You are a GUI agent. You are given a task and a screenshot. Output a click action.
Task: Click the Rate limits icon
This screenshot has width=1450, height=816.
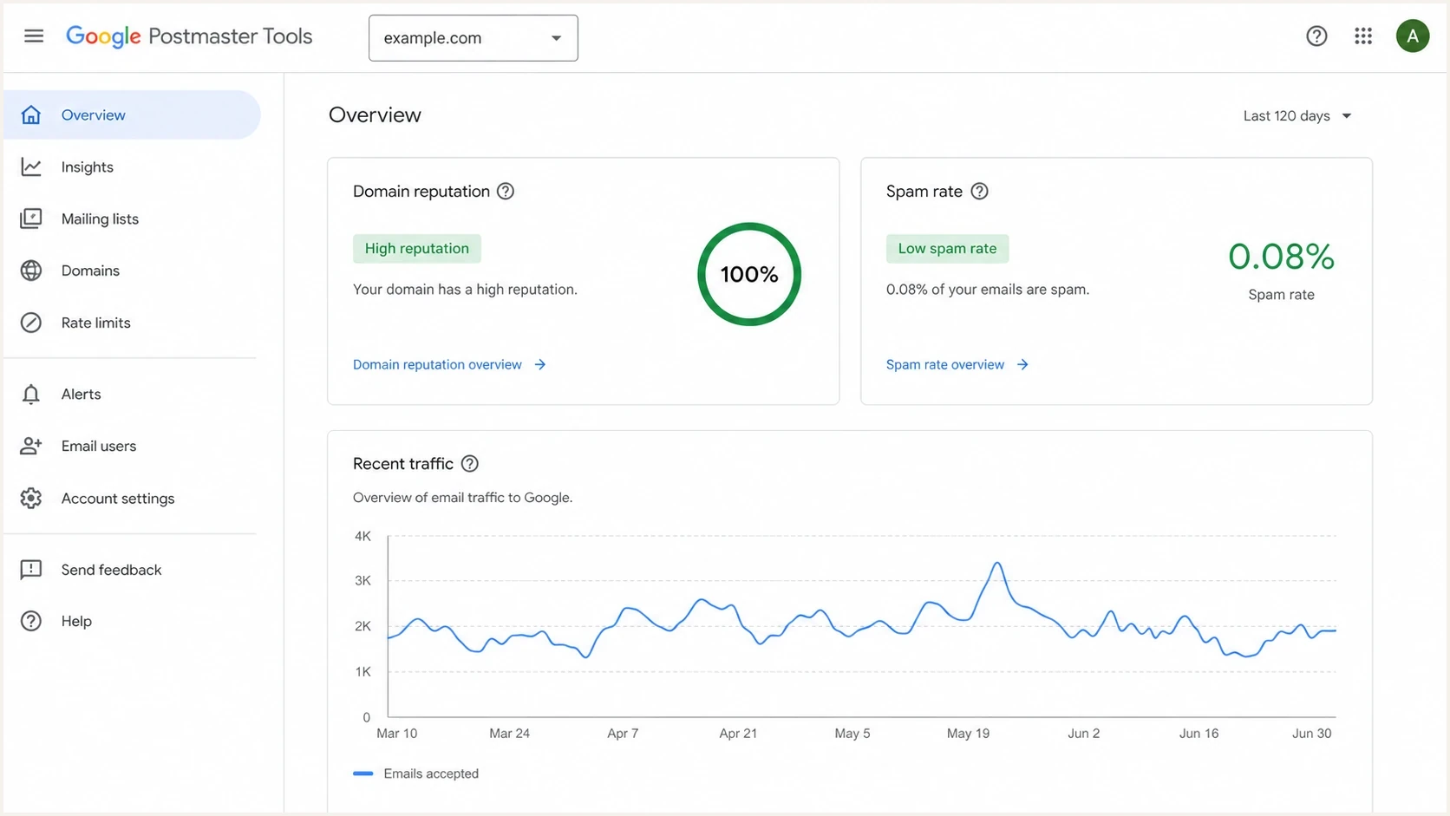[31, 323]
